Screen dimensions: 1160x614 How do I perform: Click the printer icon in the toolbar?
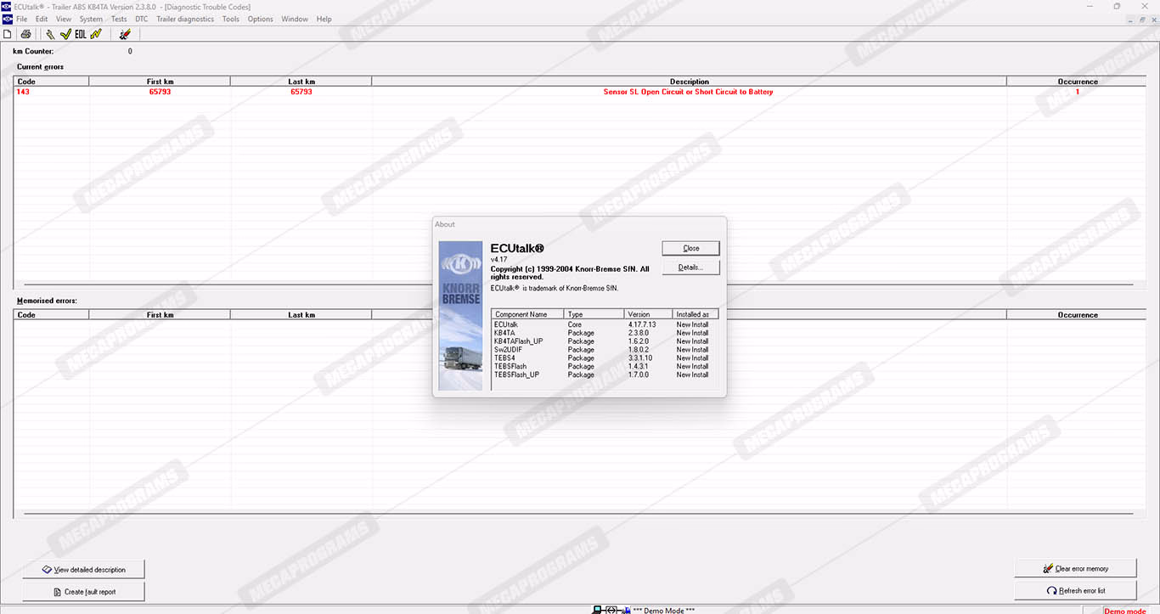tap(25, 34)
